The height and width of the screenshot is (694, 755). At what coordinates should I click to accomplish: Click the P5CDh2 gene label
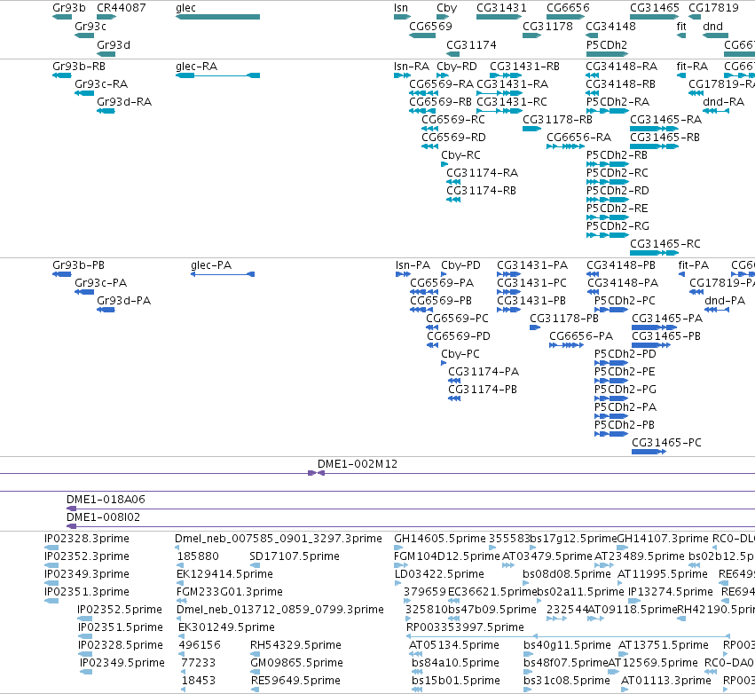[x=607, y=44]
